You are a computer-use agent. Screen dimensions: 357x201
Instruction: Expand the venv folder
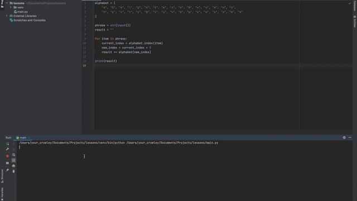[x=11, y=7]
